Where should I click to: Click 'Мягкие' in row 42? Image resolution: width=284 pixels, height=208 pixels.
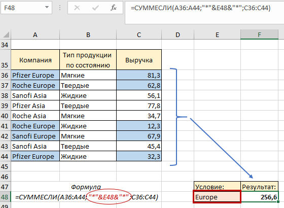[x=88, y=136]
